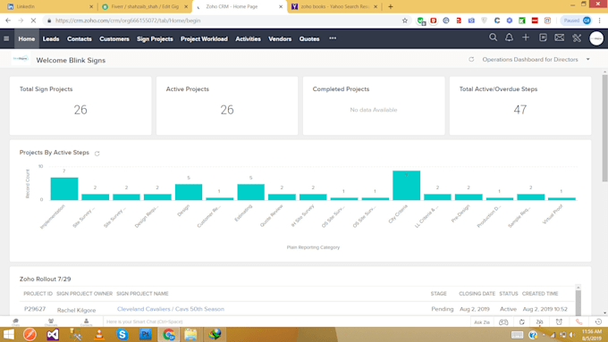Click the Total Sign Projects value 26

click(80, 110)
